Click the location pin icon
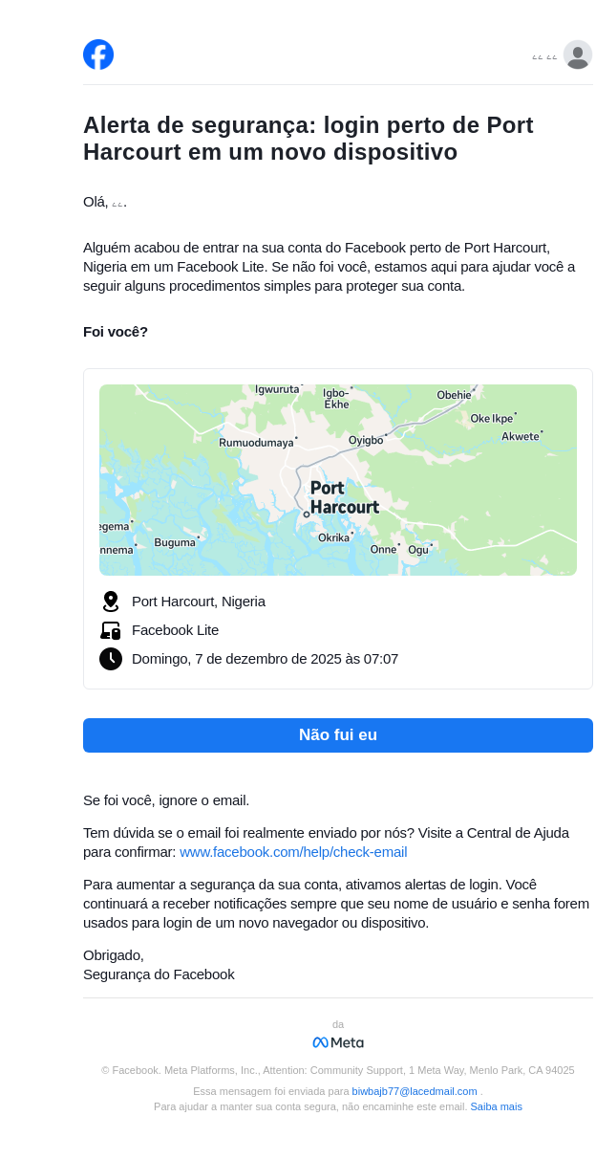 click(x=111, y=602)
